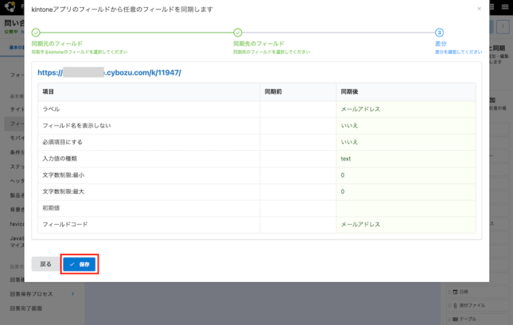
Task: Expand the 回答保存プロセス sidebar item
Action: [x=72, y=294]
